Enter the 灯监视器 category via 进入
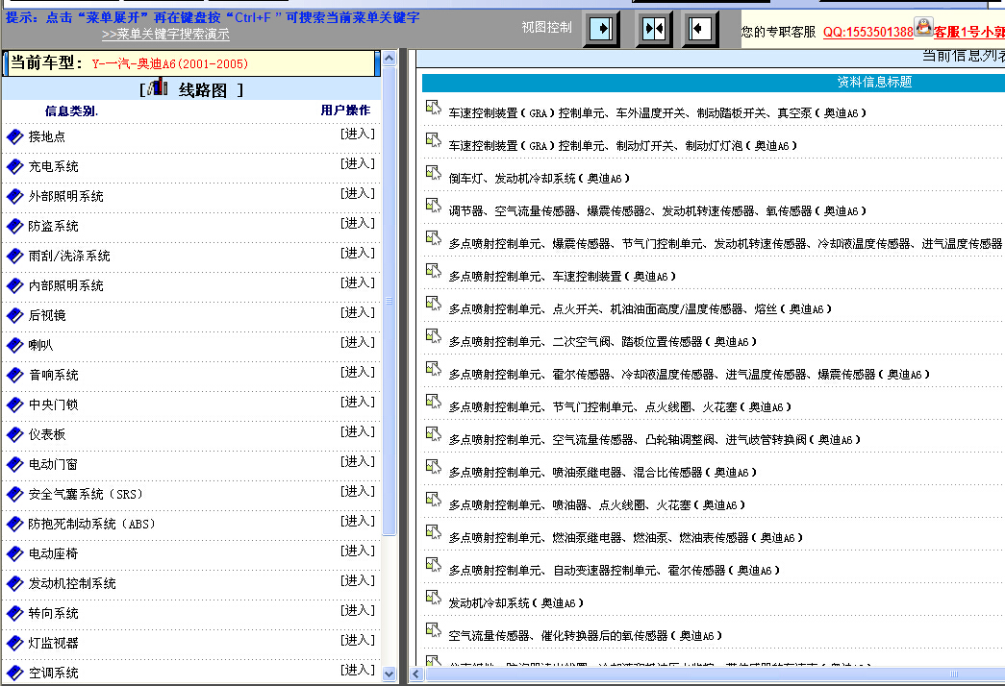This screenshot has width=1005, height=686. tap(358, 640)
